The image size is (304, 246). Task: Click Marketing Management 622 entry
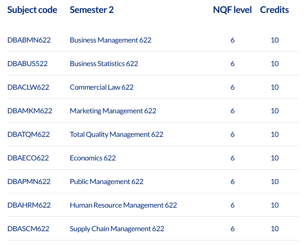click(113, 111)
